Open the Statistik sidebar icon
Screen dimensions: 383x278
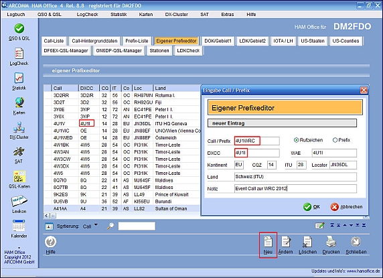[19, 78]
